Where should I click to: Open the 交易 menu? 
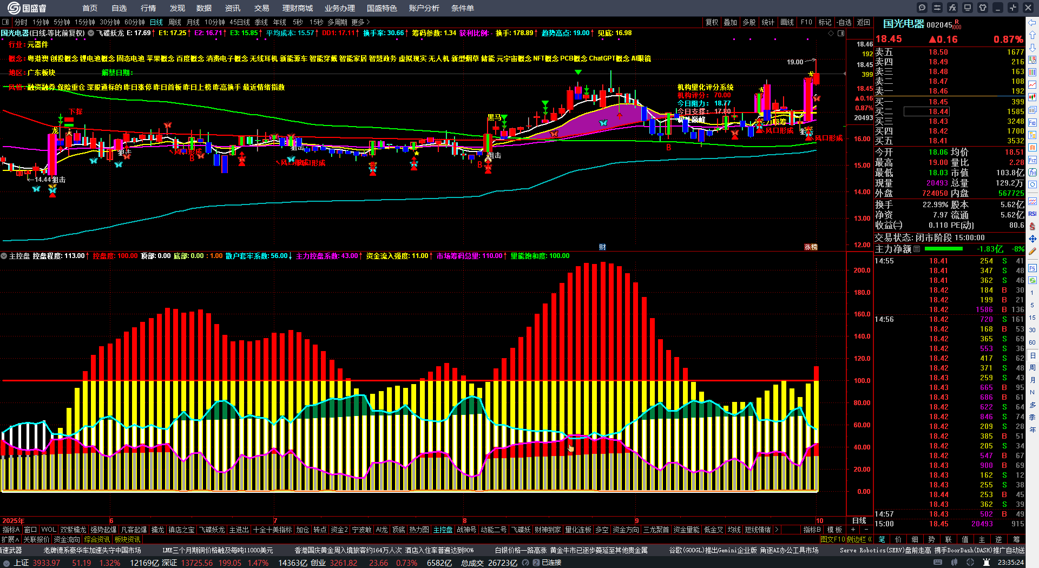click(x=262, y=8)
